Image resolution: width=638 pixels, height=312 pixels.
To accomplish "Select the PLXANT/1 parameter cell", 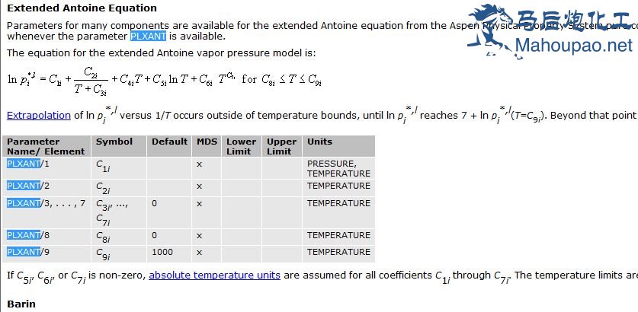I will tap(28, 164).
